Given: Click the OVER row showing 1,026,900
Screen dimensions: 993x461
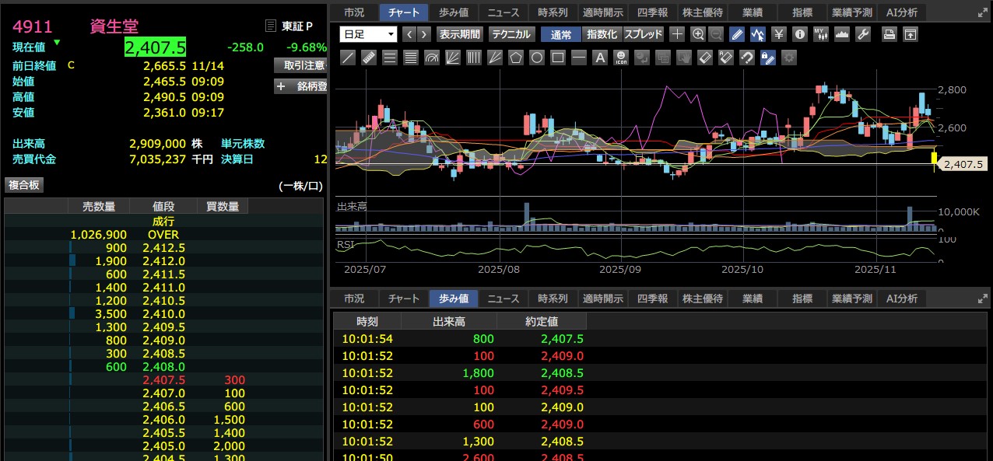Looking at the screenshot, I should (163, 235).
